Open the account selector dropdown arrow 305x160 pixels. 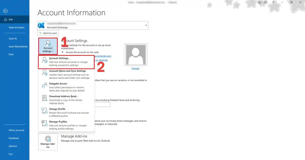(146, 25)
